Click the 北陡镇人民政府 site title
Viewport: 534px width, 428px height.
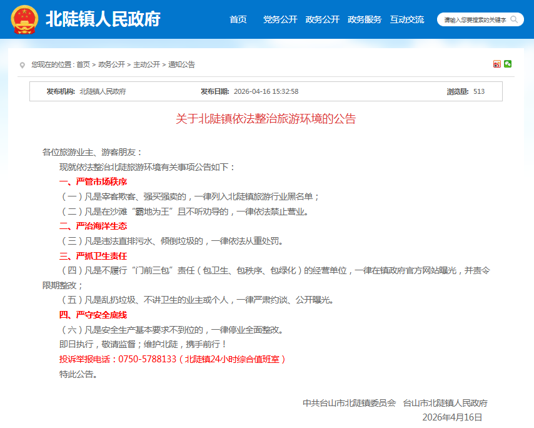[103, 19]
